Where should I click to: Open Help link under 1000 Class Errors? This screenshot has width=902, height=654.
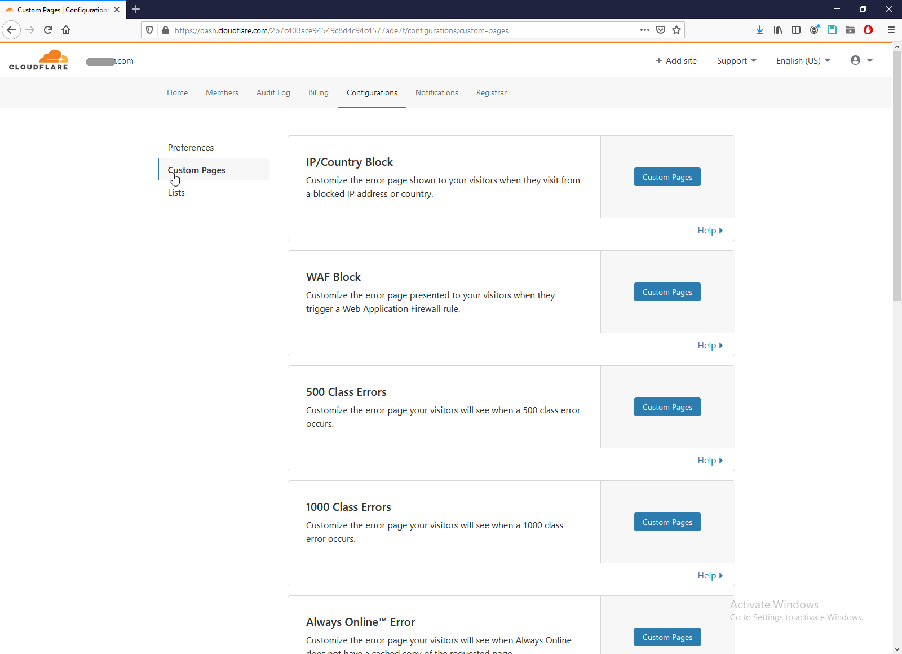710,575
